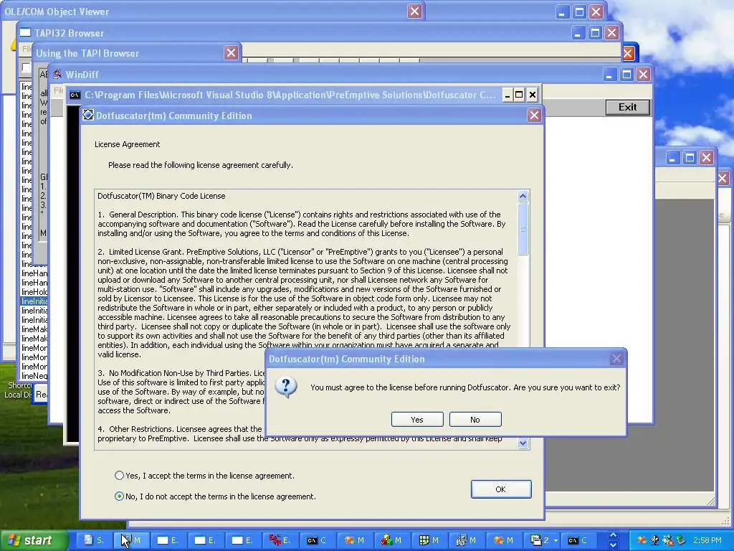Select 'Yes, I accept the terms' radio button
The image size is (734, 551).
coord(120,476)
